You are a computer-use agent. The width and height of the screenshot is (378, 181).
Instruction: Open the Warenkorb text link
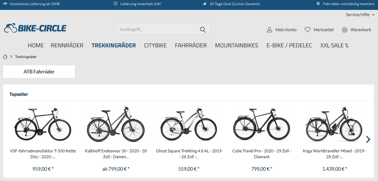click(361, 30)
